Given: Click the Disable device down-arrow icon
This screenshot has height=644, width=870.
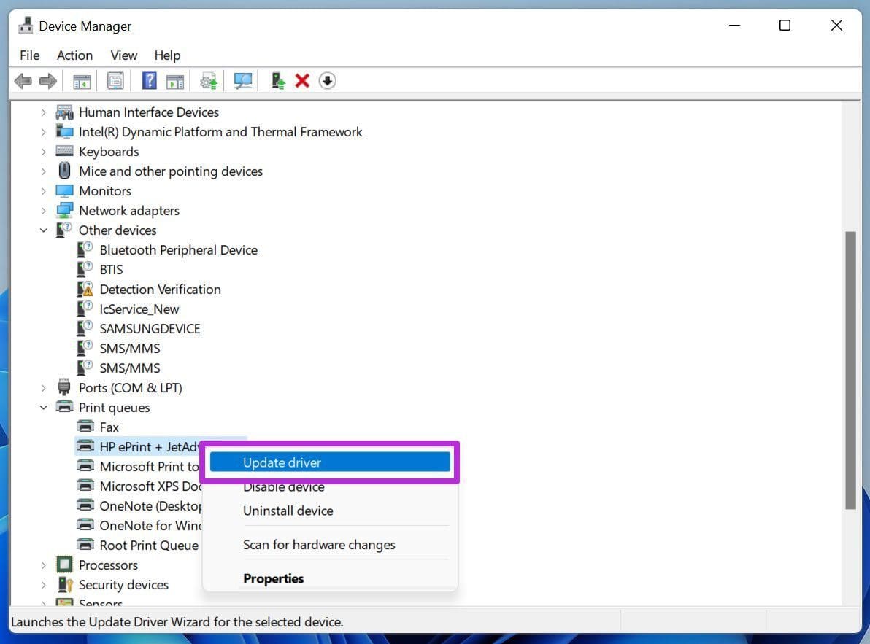Looking at the screenshot, I should tap(328, 81).
